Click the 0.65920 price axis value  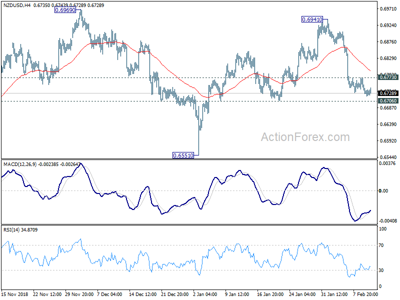tap(388, 141)
